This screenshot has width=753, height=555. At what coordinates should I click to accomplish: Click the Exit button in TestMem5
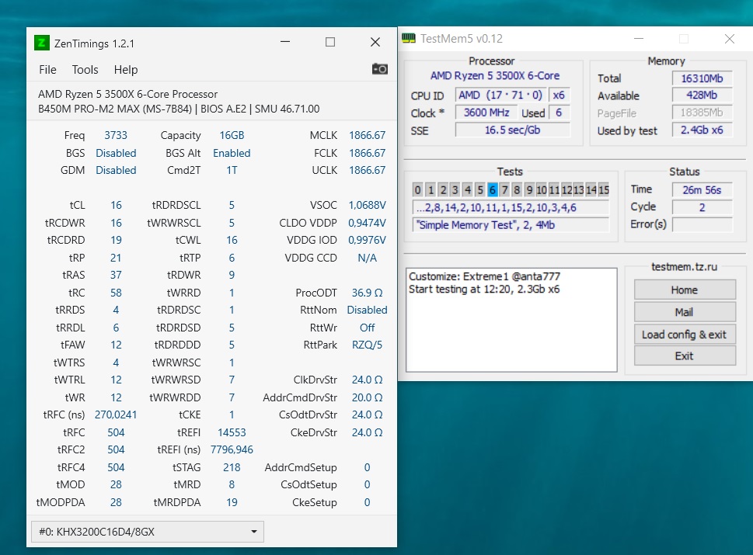(684, 356)
